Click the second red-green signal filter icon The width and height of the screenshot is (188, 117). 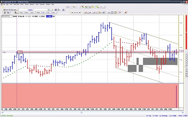click(86, 7)
